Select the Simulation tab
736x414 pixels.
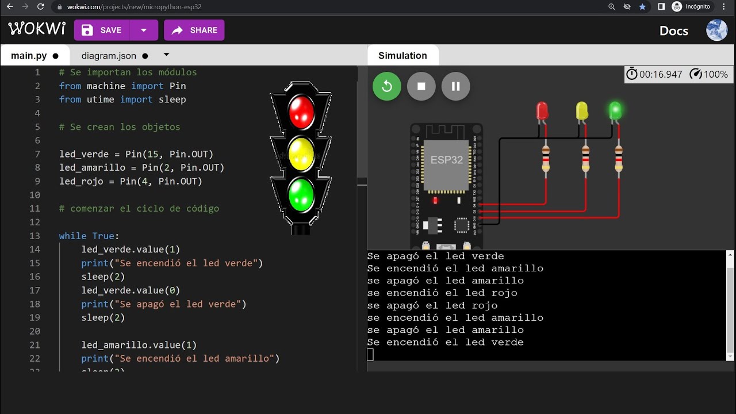402,56
